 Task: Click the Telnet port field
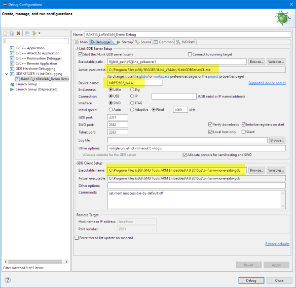118,132
